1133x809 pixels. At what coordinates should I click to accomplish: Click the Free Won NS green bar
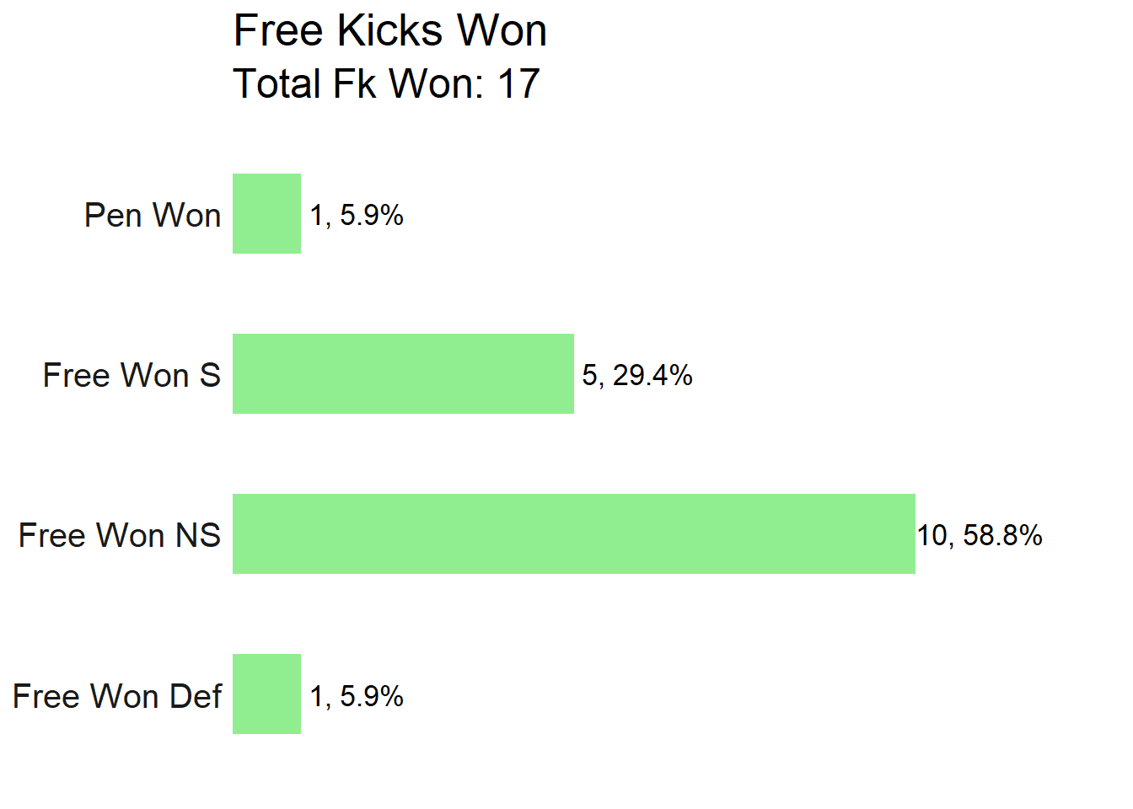pyautogui.click(x=574, y=533)
